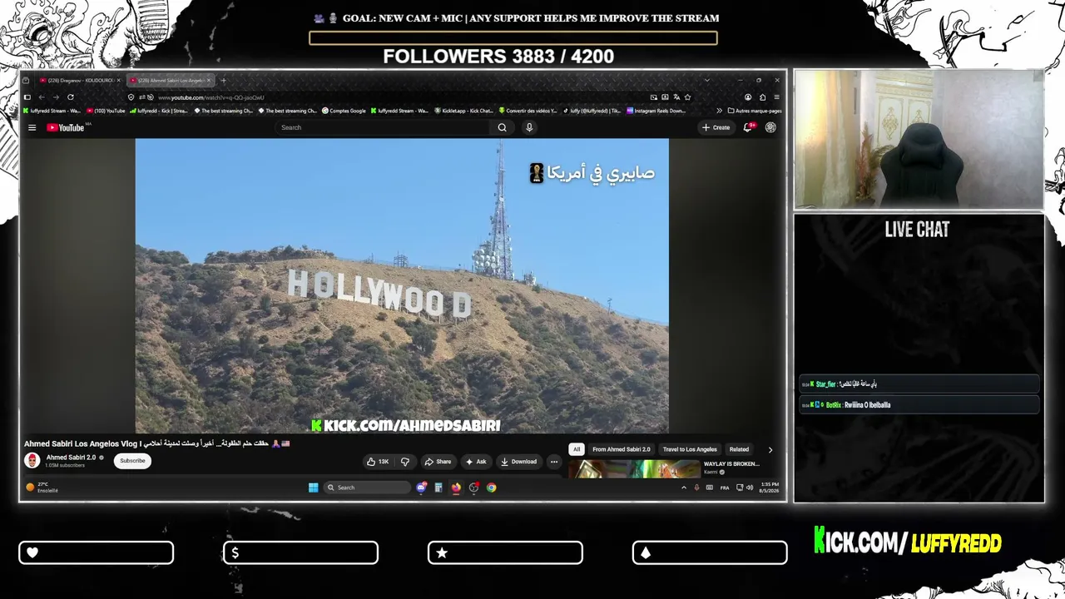Image resolution: width=1065 pixels, height=599 pixels.
Task: Show next filter chips with right arrow
Action: tap(770, 449)
